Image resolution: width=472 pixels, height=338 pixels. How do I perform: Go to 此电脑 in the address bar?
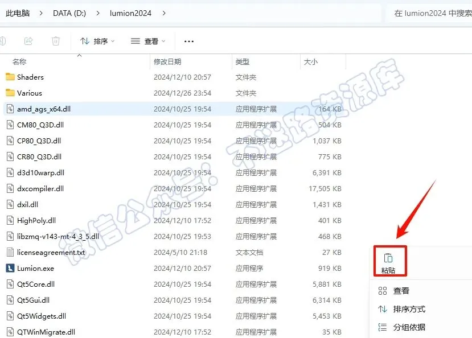pos(18,13)
